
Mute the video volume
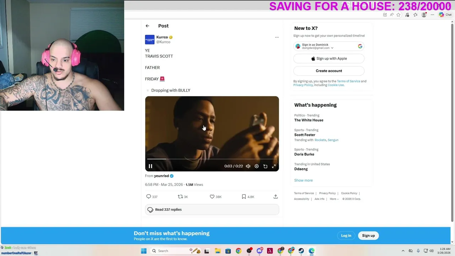coord(248,166)
